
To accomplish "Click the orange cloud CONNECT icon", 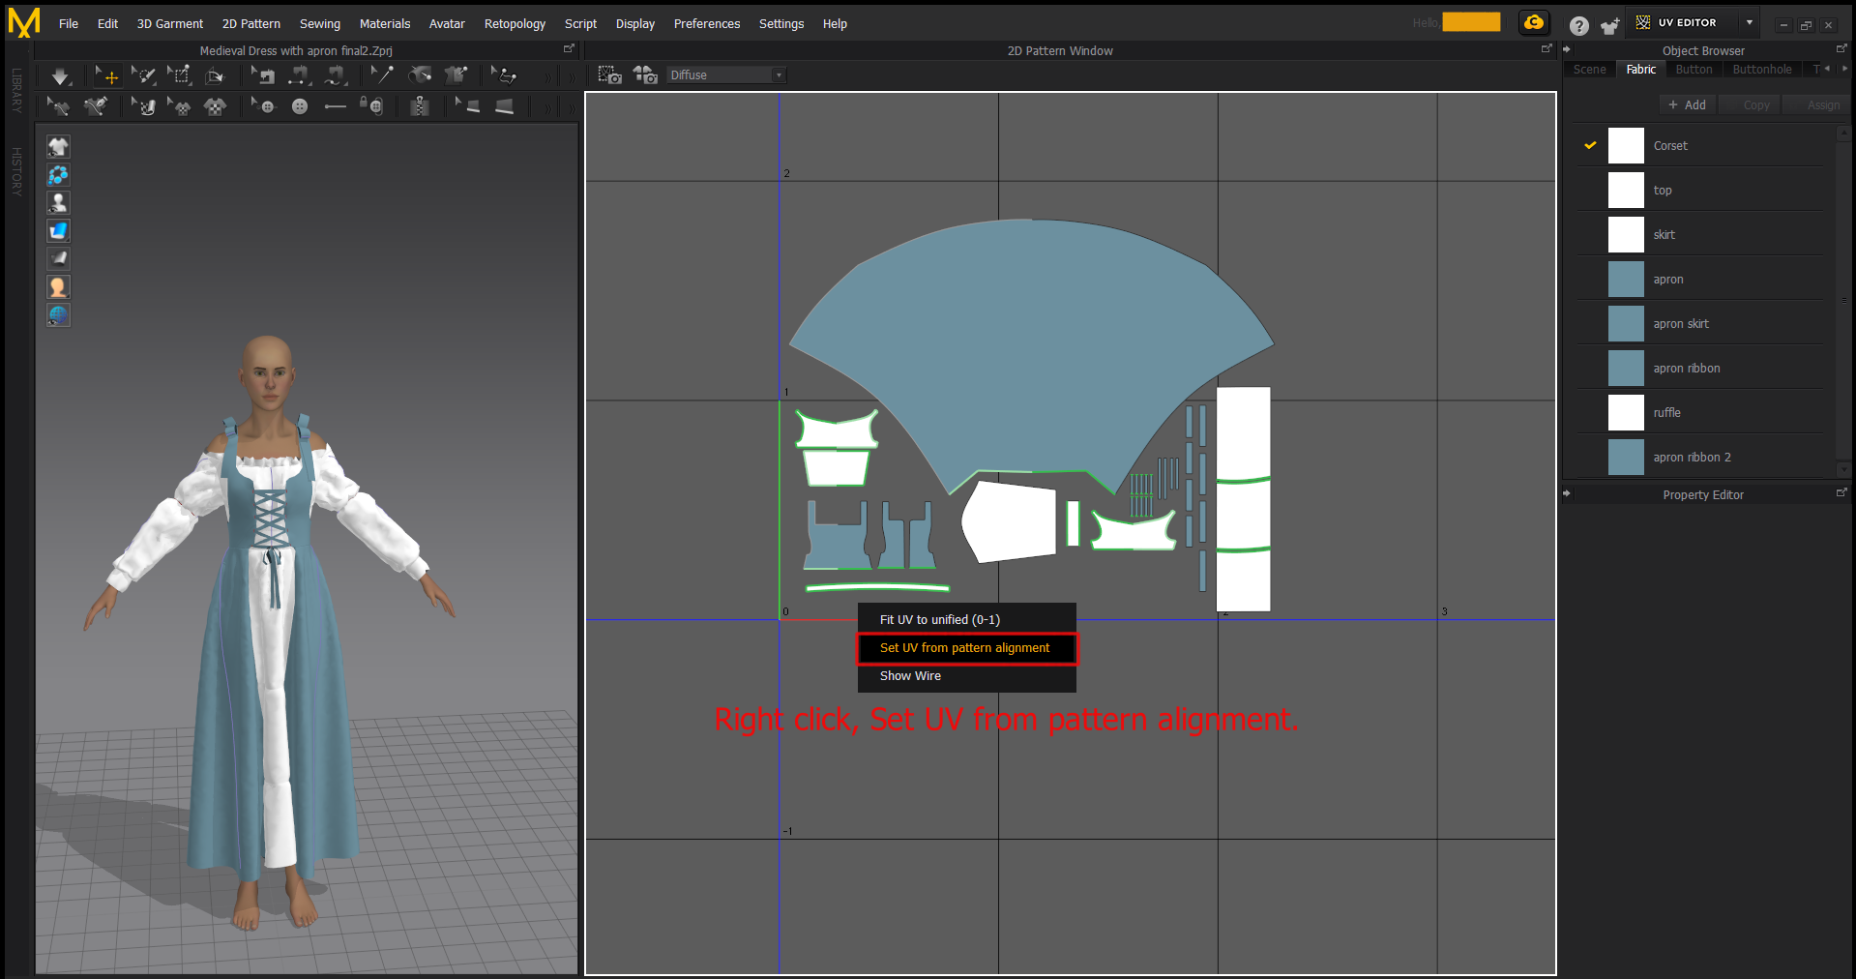I will coord(1534,23).
